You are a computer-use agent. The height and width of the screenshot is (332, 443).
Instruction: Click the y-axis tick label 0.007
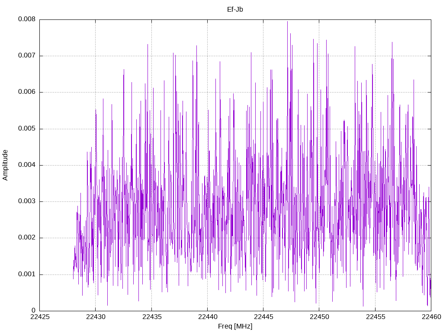27,56
